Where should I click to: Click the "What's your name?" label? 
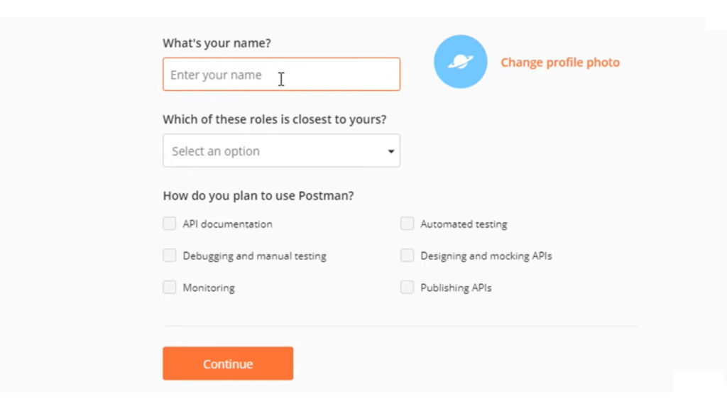[x=217, y=43]
